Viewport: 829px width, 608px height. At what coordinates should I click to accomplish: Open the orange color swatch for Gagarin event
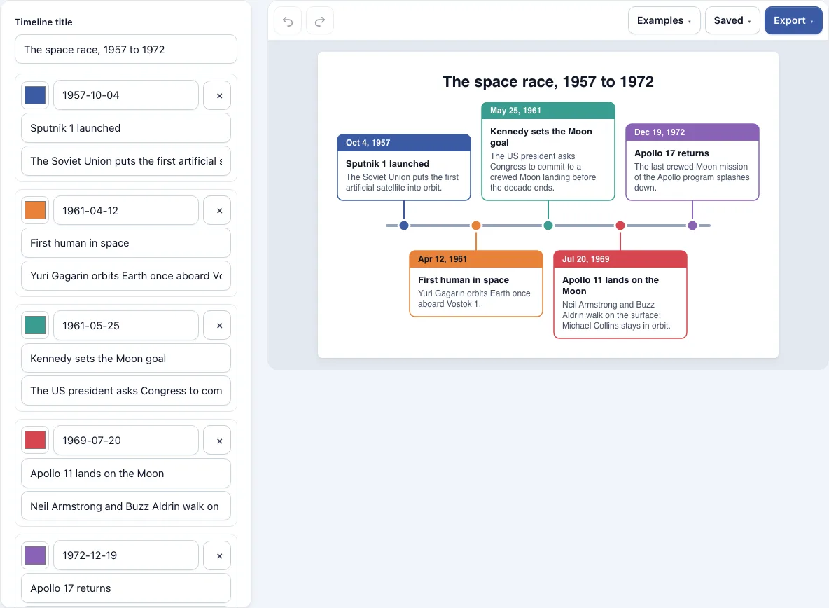(x=35, y=210)
